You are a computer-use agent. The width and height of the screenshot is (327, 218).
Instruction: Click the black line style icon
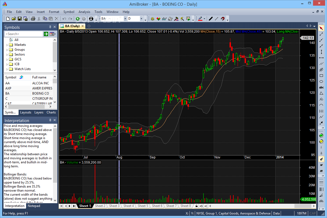[x=210, y=19]
